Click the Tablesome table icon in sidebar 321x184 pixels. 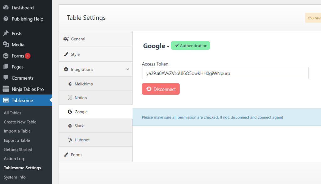(x=7, y=100)
